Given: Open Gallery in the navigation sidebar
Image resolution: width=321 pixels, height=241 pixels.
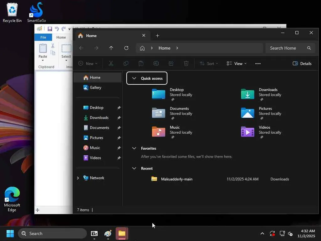Looking at the screenshot, I should coord(97,88).
